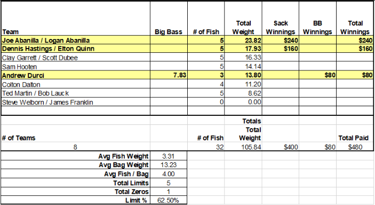Select the Joe Abanilla / Logan Abanilla cell
375x205 pixels.
click(76, 40)
